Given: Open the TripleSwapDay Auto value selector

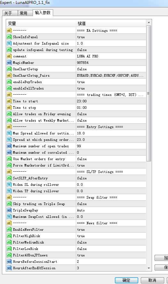Looking at the screenshot, I should [x=111, y=210].
